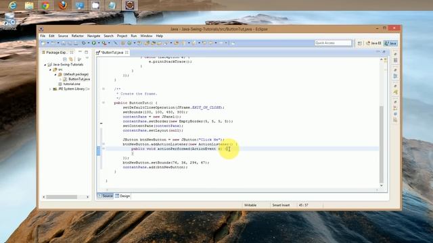Open the Help menu
Image resolution: width=433 pixels, height=243 pixels.
point(160,36)
